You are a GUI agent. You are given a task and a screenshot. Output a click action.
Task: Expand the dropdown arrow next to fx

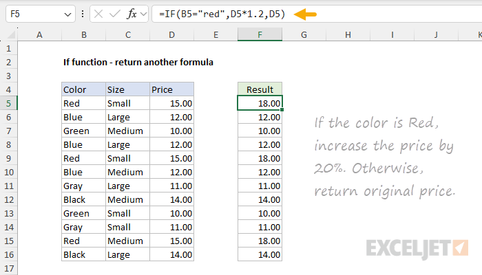click(x=143, y=14)
